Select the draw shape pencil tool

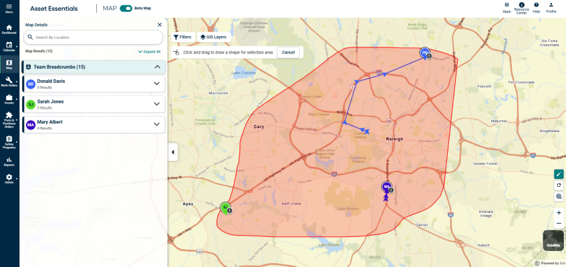point(559,174)
